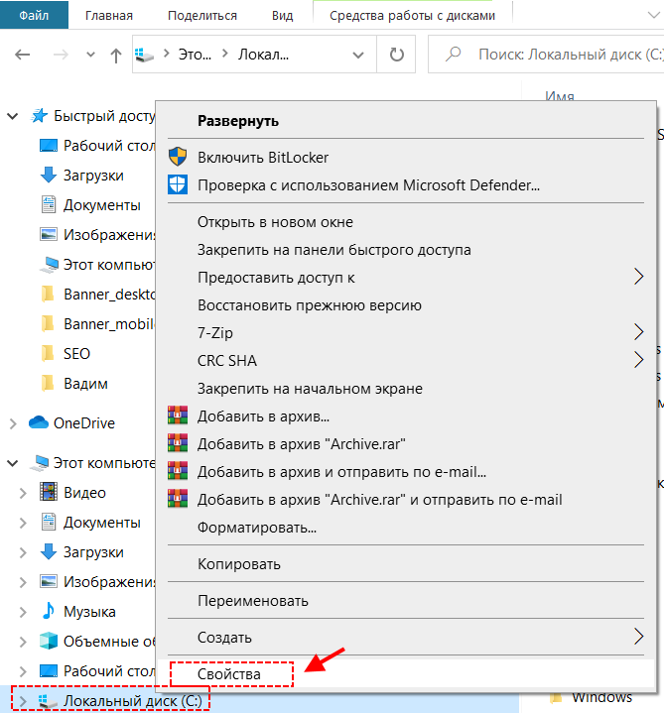Viewport: 664px width, 713px height.
Task: Click the Banner_desktop folder icon
Action: (49, 295)
